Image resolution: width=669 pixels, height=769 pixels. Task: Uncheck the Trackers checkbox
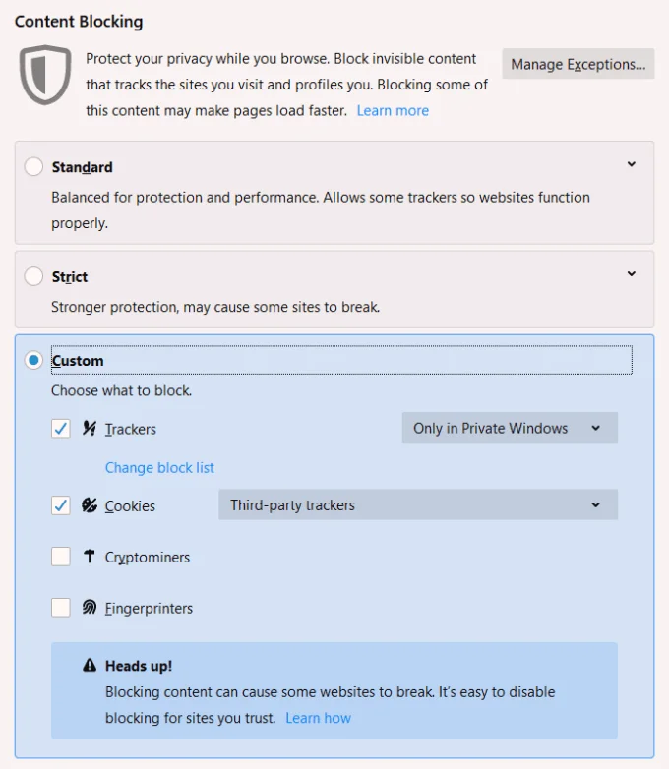pyautogui.click(x=61, y=429)
